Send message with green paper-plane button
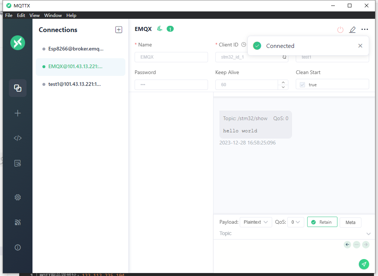The width and height of the screenshot is (378, 276). point(364,264)
